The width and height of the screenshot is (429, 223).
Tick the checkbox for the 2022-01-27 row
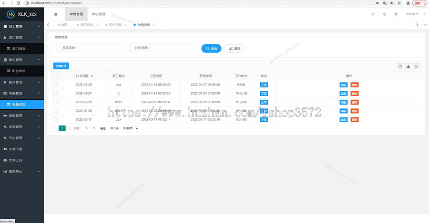tap(56, 93)
